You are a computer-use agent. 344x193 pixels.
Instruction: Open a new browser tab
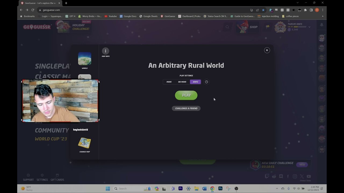click(x=66, y=3)
